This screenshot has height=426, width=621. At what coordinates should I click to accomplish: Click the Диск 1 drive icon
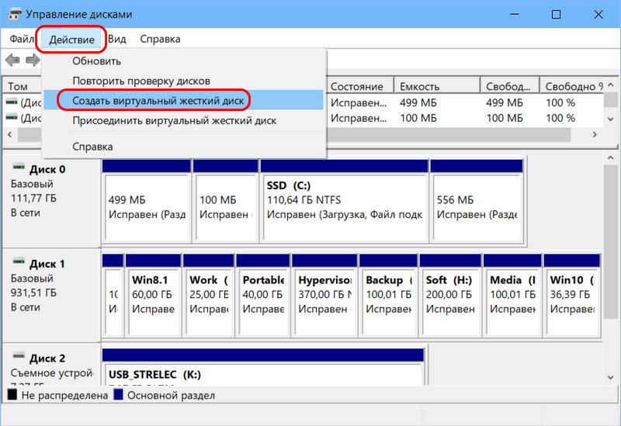(18, 261)
